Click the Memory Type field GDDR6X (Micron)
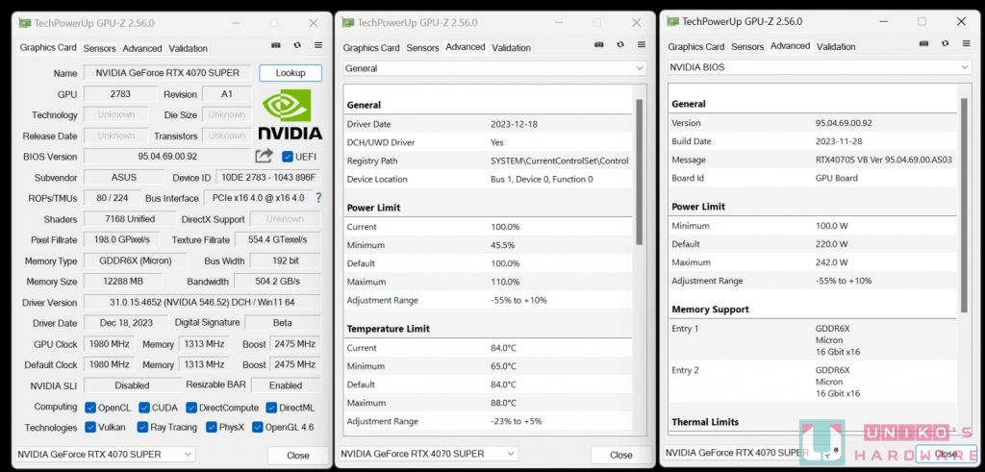Screen dimensions: 985x472 135,261
